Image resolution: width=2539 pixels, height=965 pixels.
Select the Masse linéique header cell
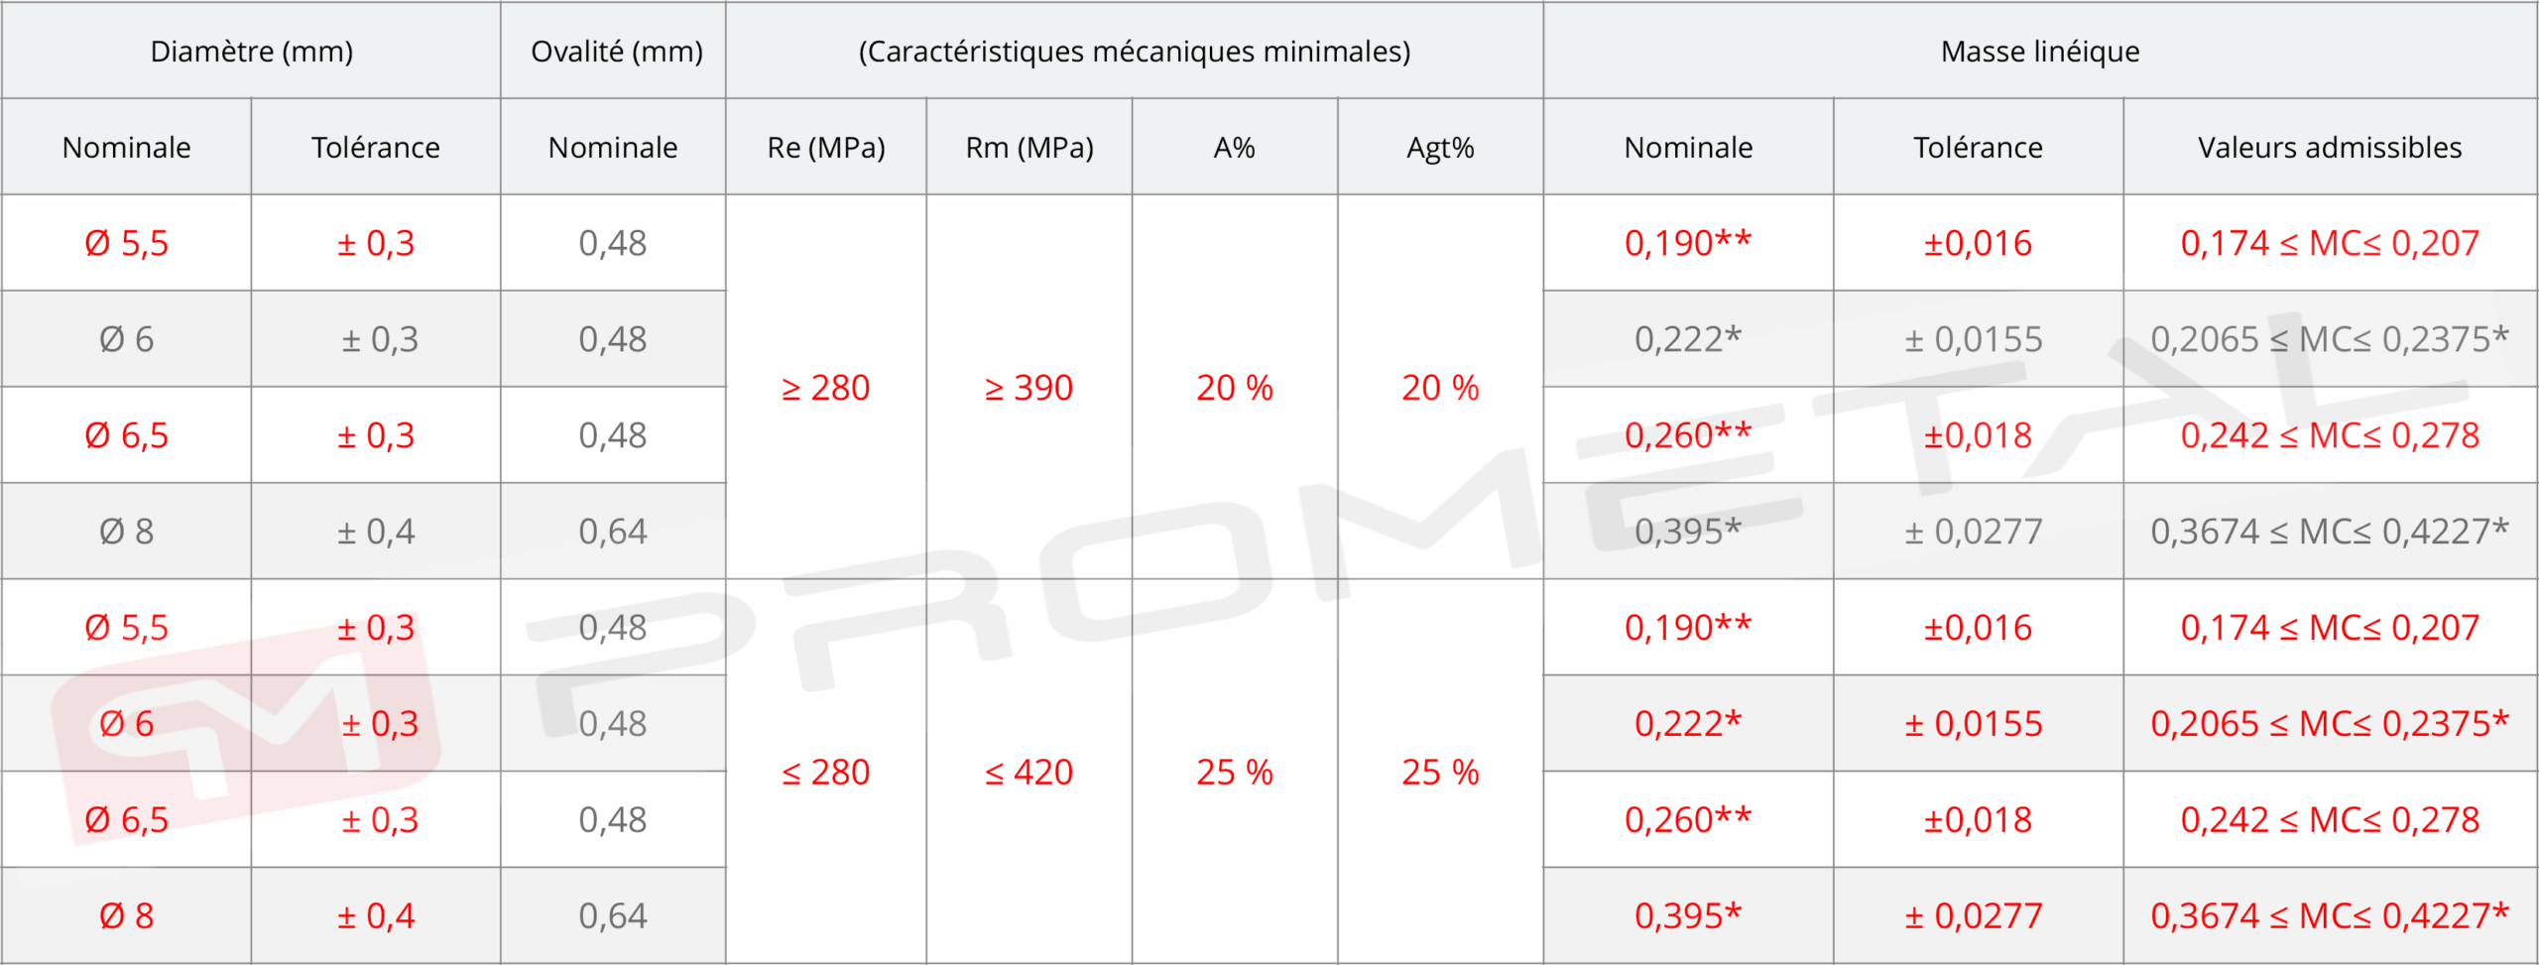tap(2039, 51)
